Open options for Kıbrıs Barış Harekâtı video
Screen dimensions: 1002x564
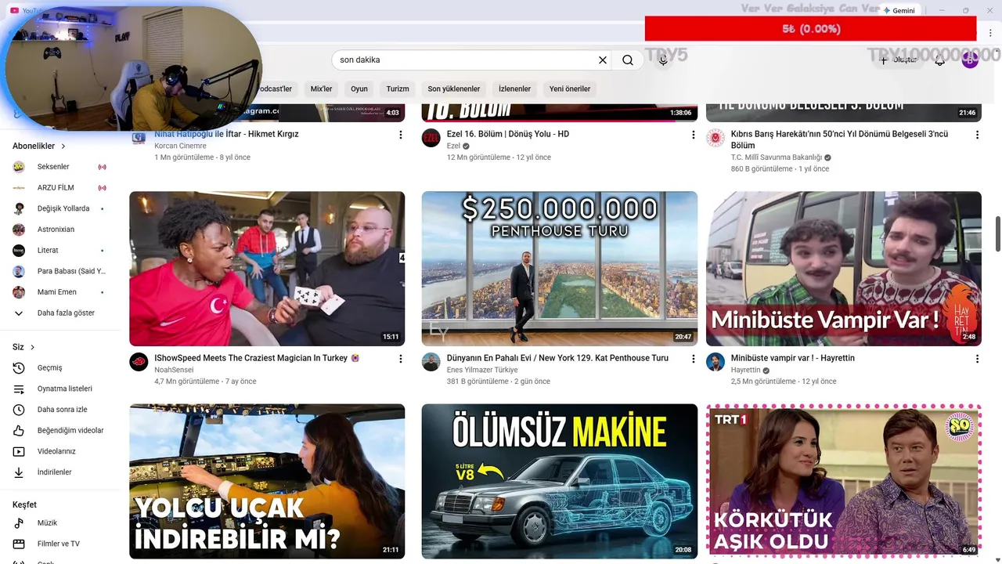click(x=977, y=135)
